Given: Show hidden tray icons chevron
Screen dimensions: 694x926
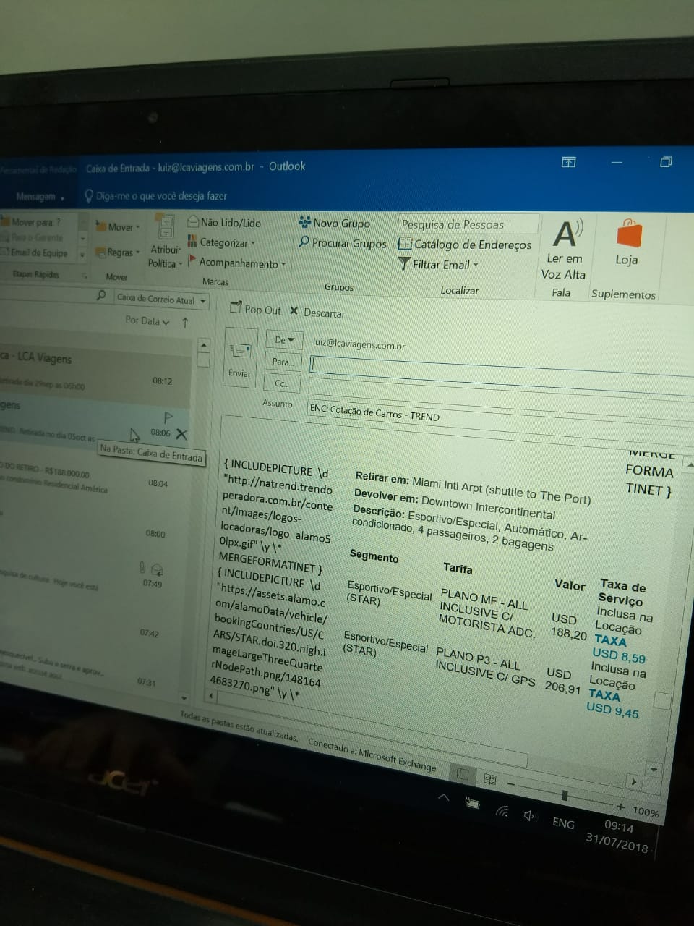Looking at the screenshot, I should (x=444, y=797).
